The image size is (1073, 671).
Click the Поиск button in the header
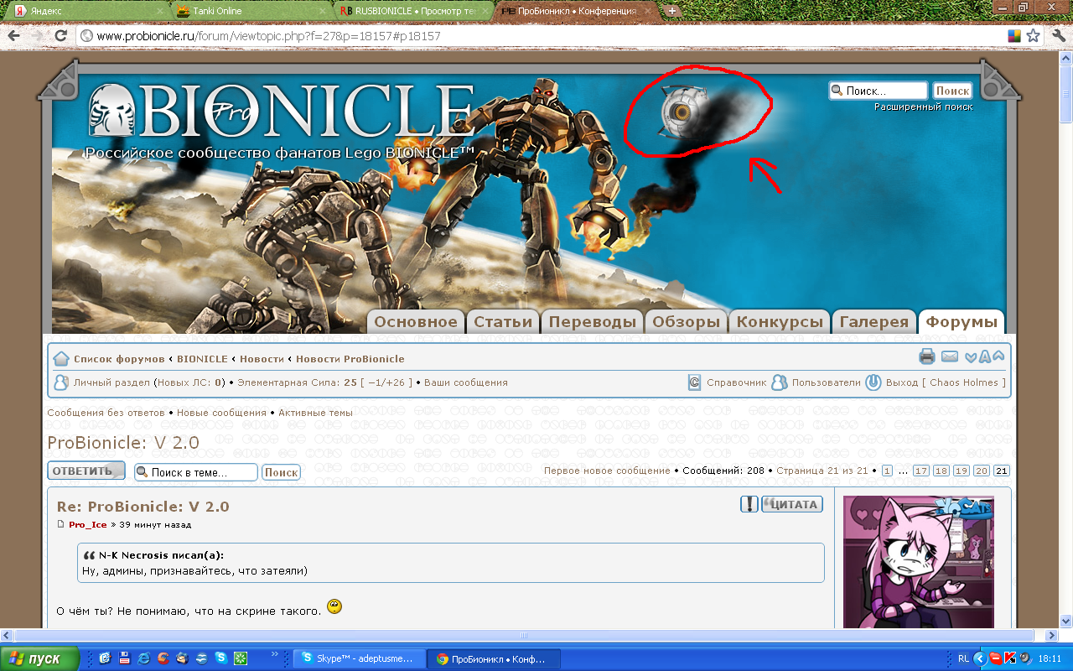(x=952, y=91)
